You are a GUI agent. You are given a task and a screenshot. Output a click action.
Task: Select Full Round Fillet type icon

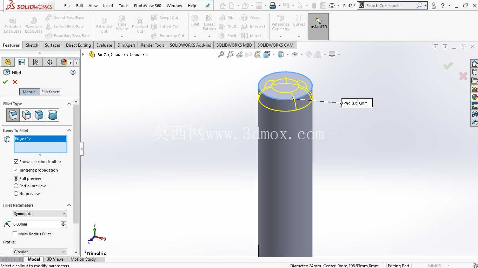coord(53,115)
